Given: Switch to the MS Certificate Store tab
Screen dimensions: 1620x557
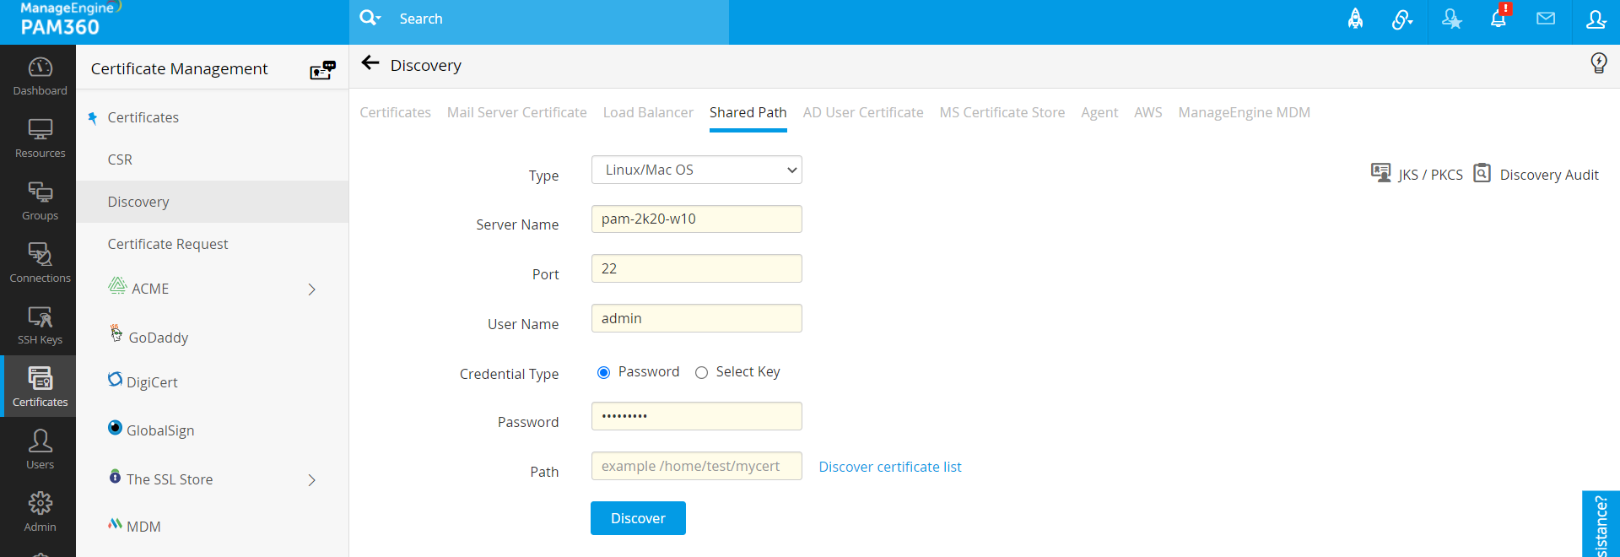Looking at the screenshot, I should tap(1002, 112).
